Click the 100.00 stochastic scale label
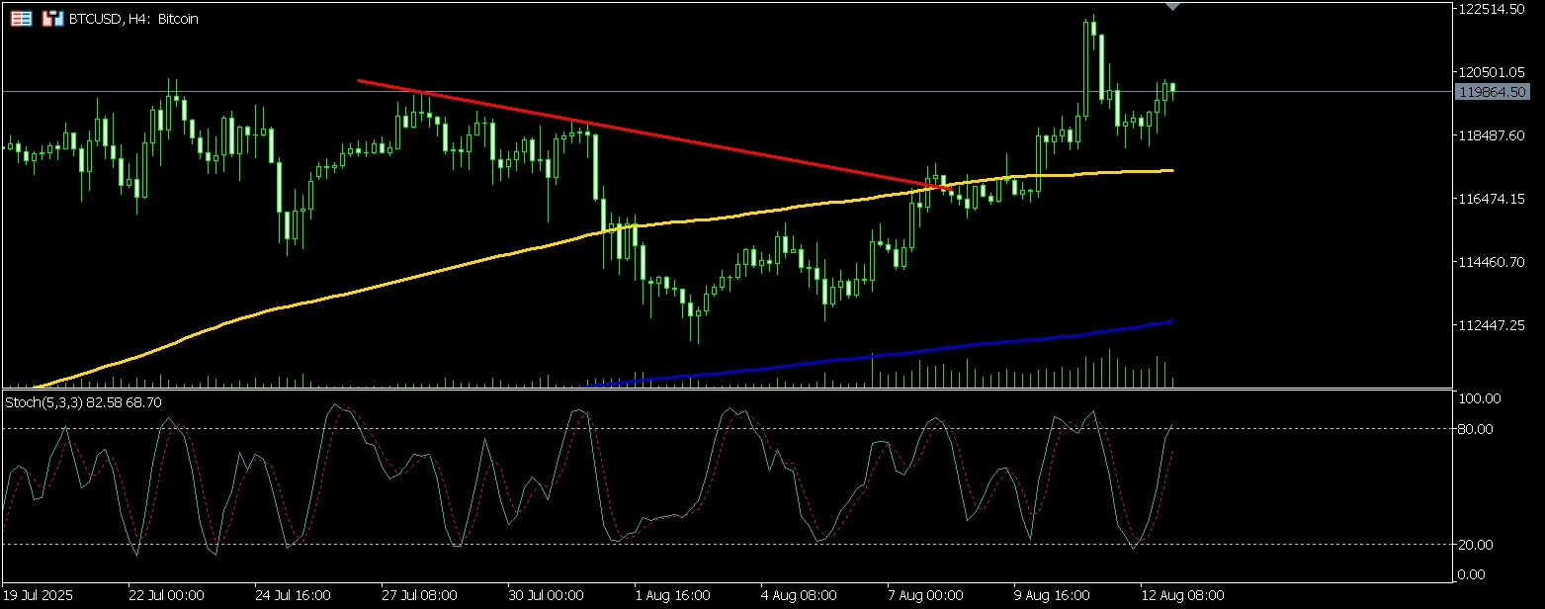Screen dimensions: 1545x609 (1480, 398)
